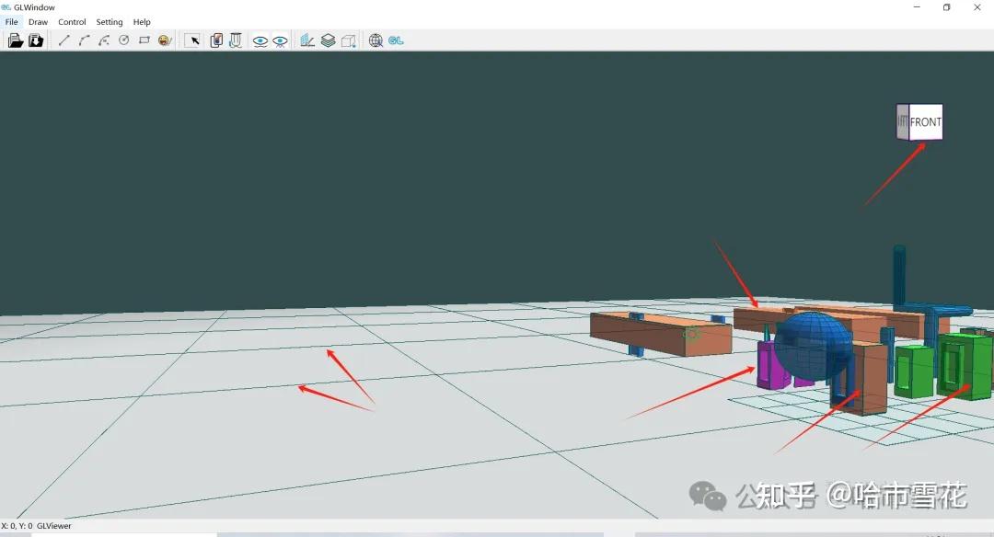Click the import document toolbar icon
The height and width of the screenshot is (537, 994).
[x=37, y=40]
